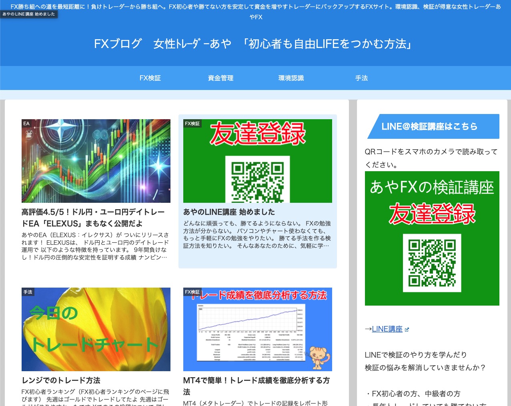The width and height of the screenshot is (511, 406).
Task: Click FX検証 badge on MT4 analysis thumbnail
Action: (x=192, y=292)
